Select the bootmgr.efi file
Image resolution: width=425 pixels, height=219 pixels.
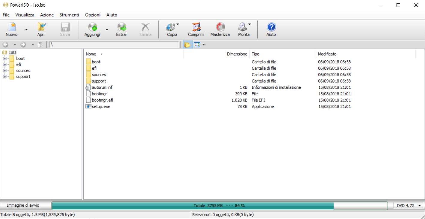(102, 100)
